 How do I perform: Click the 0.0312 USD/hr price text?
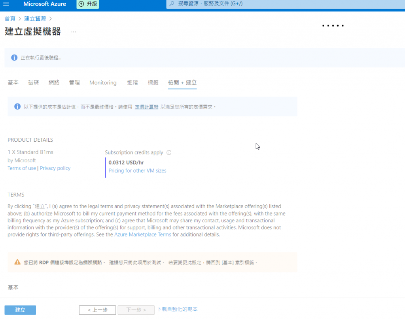coord(126,163)
